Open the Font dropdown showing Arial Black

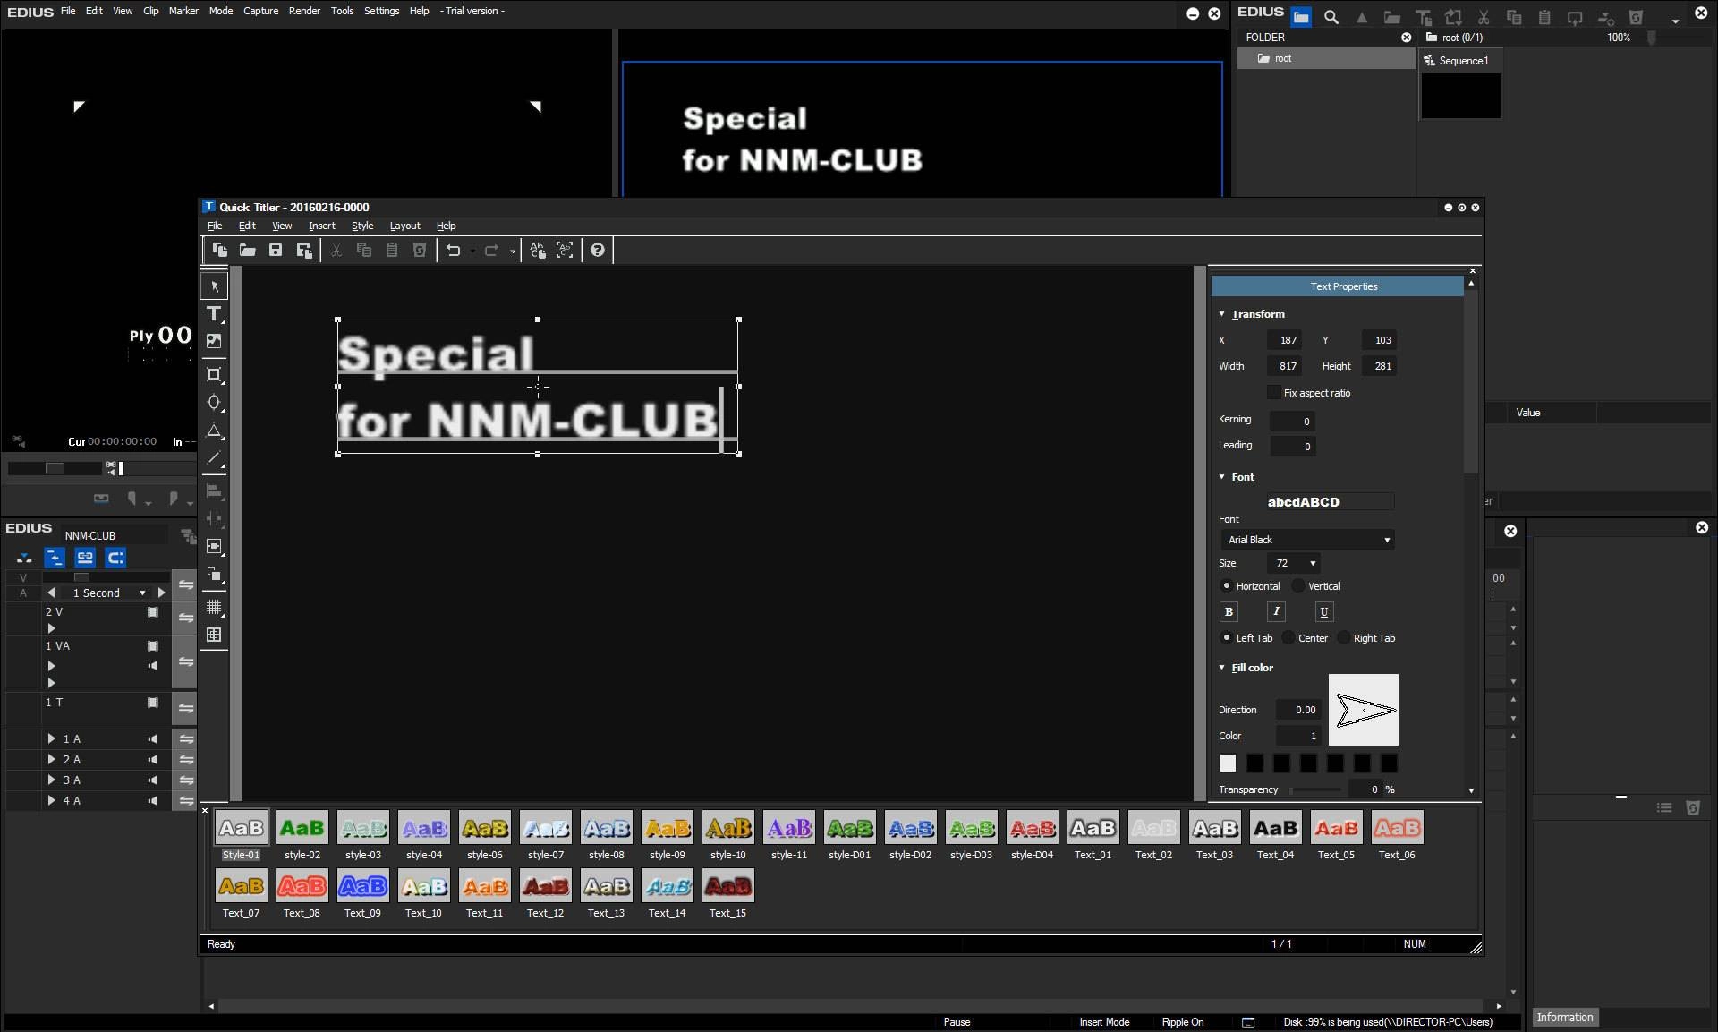coord(1308,540)
